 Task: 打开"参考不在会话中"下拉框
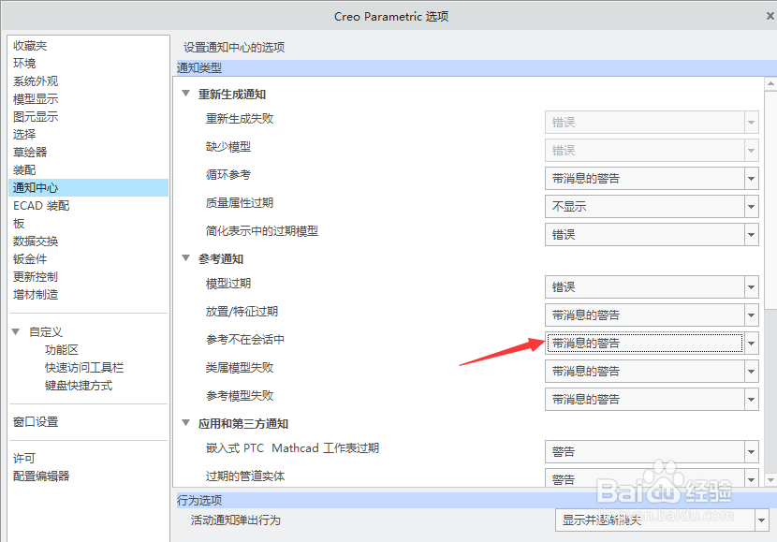753,343
